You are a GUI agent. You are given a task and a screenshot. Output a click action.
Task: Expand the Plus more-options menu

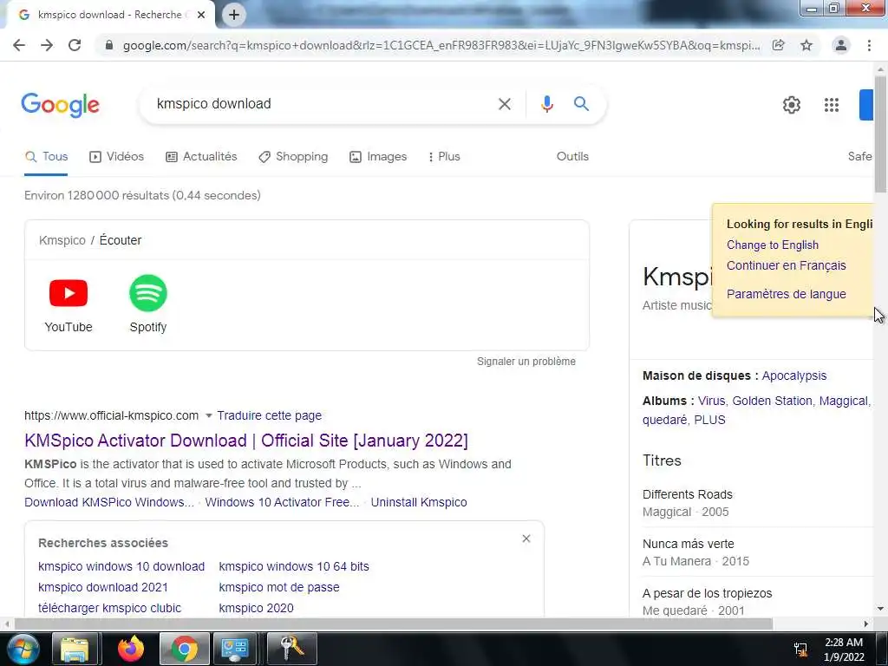coord(445,157)
